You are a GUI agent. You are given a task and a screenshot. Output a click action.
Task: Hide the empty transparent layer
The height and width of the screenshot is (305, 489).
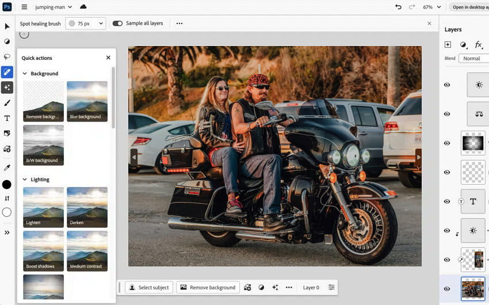[x=447, y=172]
